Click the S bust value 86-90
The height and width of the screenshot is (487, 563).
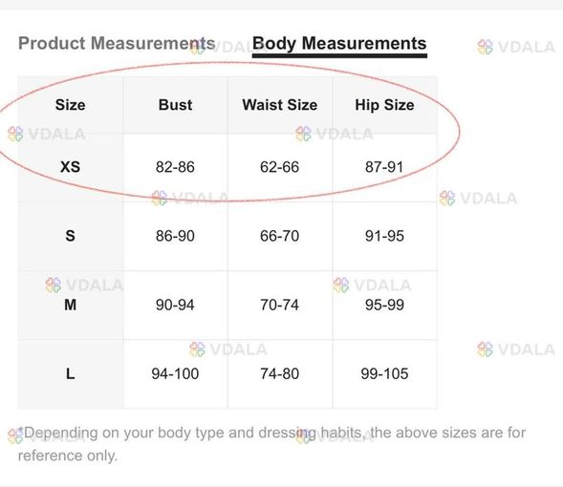click(x=175, y=236)
